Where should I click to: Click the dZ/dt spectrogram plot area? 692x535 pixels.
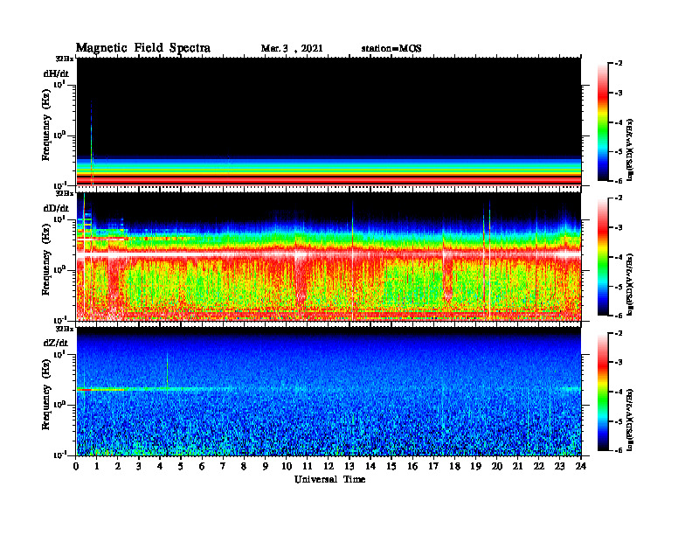(329, 392)
